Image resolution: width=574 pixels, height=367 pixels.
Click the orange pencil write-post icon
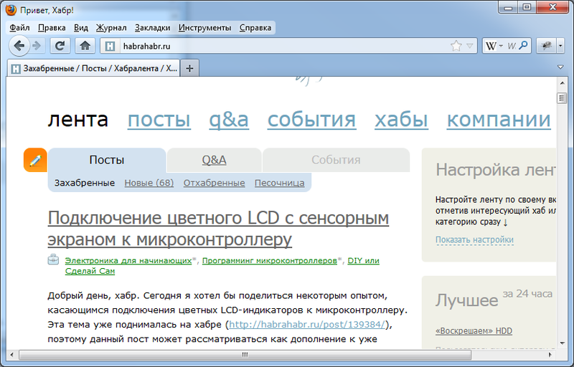pyautogui.click(x=35, y=160)
